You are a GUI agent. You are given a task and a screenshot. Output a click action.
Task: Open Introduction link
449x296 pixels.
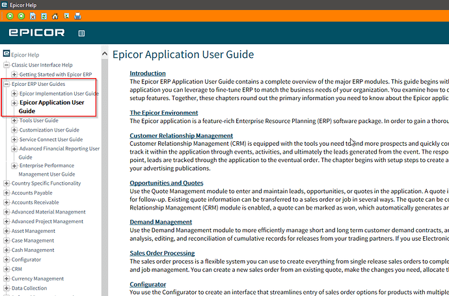148,74
